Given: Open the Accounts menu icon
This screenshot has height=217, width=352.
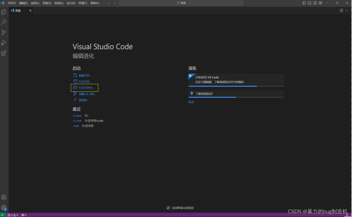Looking at the screenshot, I should coord(4,197).
